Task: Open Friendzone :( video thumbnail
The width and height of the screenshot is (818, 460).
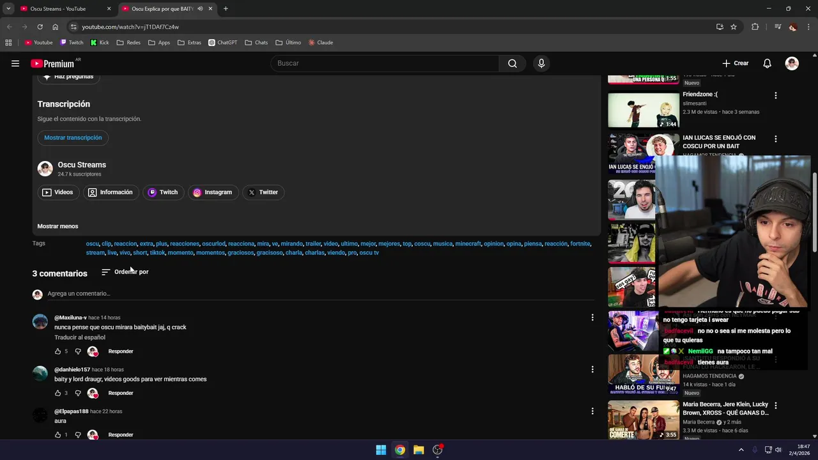Action: (644, 110)
